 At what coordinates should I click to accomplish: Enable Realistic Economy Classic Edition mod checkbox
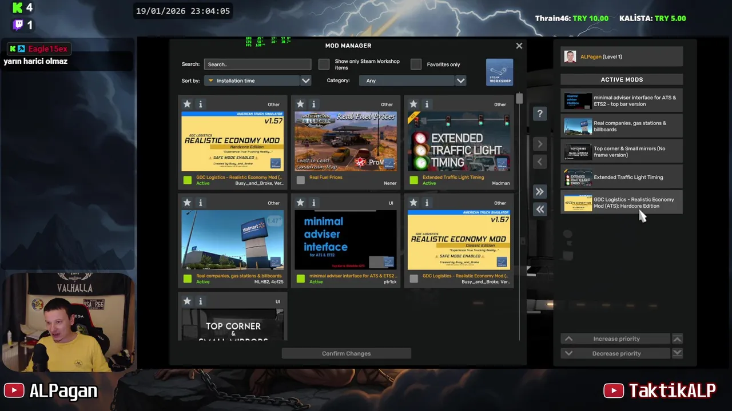click(x=414, y=279)
